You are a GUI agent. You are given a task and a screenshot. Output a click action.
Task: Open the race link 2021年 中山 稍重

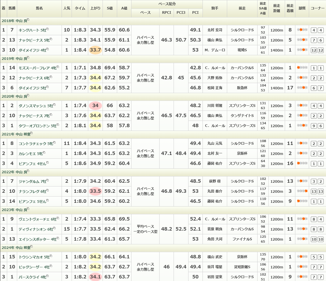pyautogui.click(x=15, y=134)
